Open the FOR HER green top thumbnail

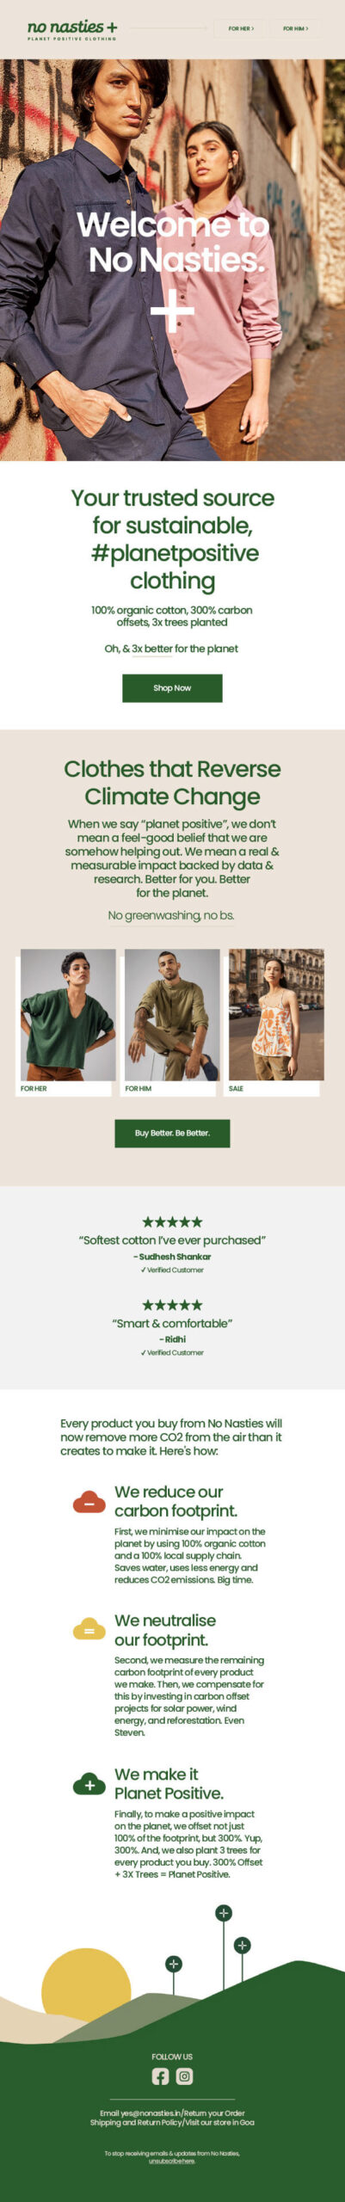click(68, 1022)
